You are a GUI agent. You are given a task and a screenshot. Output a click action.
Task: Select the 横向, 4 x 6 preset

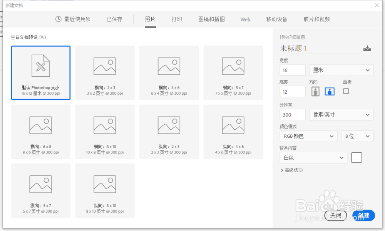[169, 73]
